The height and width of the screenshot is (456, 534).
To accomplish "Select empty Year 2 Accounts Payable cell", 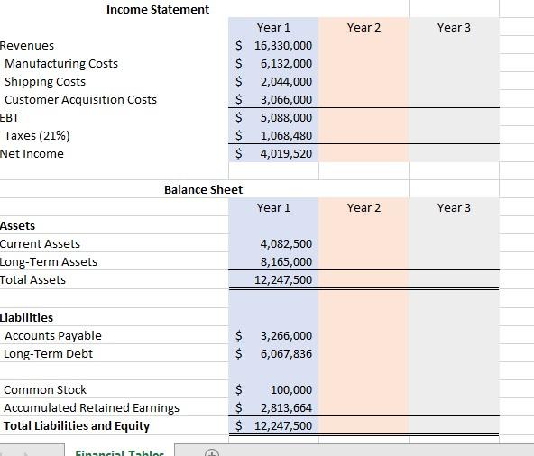I will point(364,336).
